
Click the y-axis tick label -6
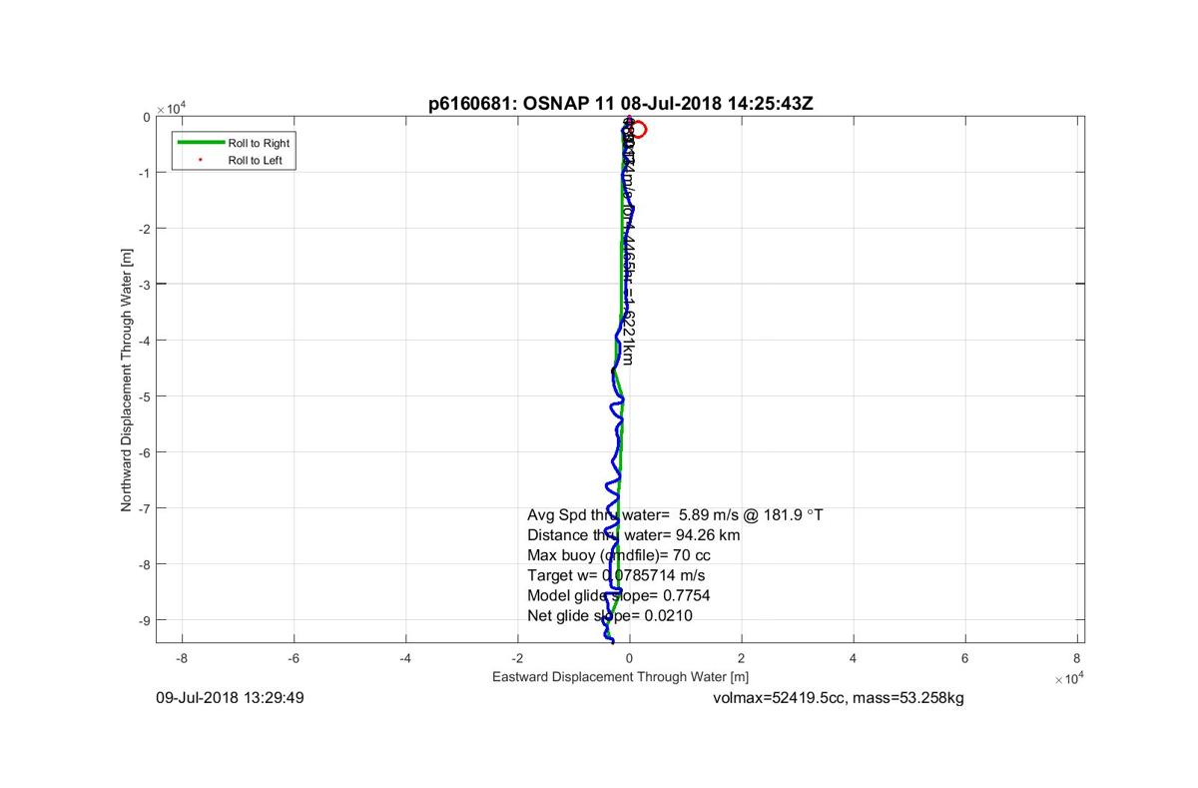(144, 453)
